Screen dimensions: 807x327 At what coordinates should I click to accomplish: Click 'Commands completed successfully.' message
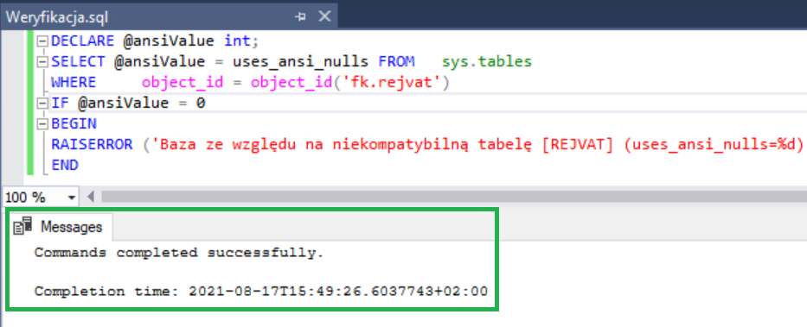coord(179,253)
